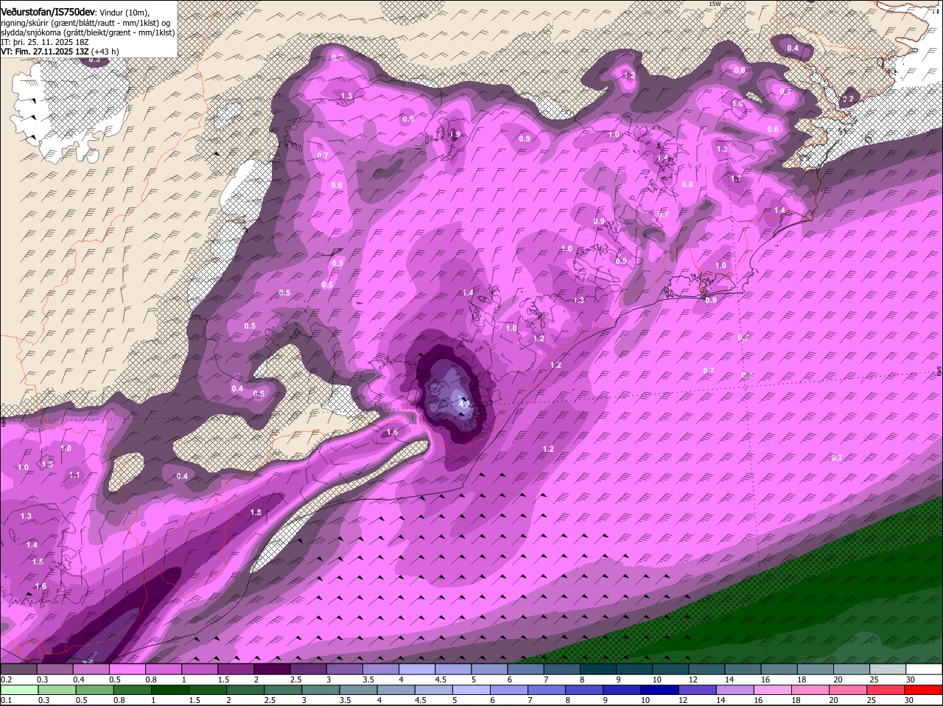Click the pale green rain swatch between 0.1 and 0.3
943x706 pixels.
[x=19, y=690]
